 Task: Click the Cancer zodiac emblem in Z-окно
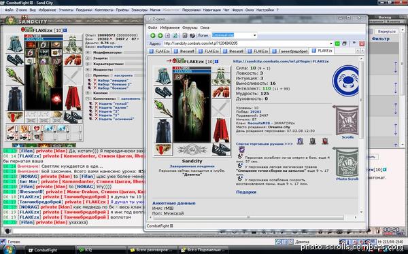(346, 81)
